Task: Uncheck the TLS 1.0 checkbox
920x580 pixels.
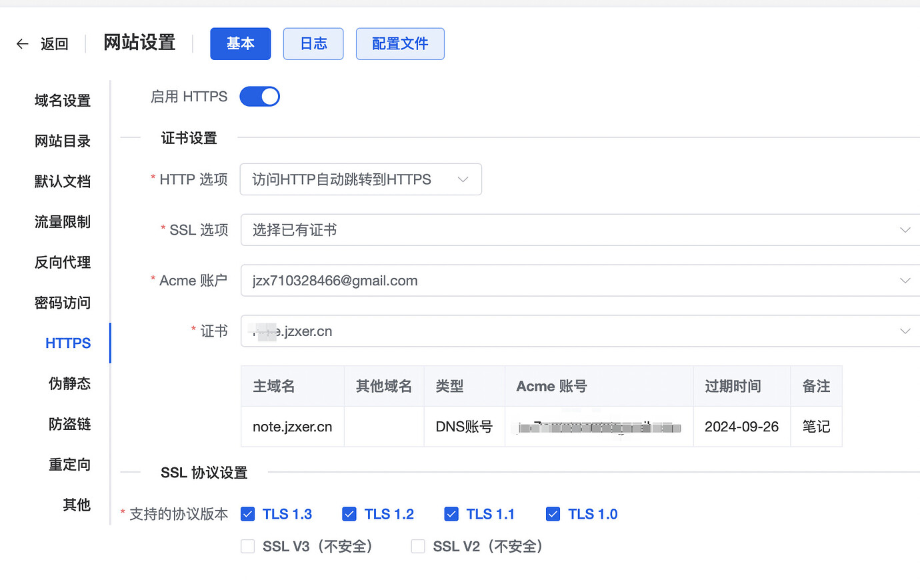Action: click(x=553, y=514)
